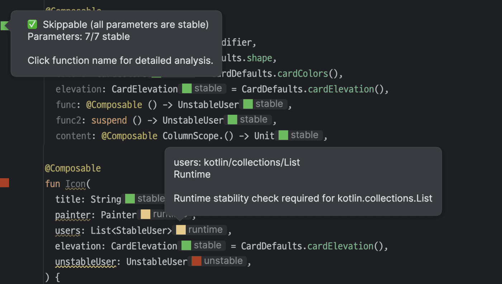502x284 pixels.
Task: Click the yellow runtime swatch on painter parameter
Action: [145, 214]
